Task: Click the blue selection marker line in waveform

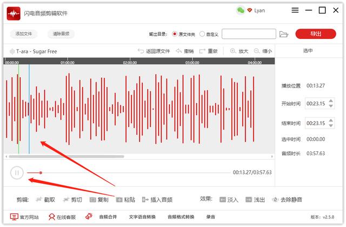Action: [29, 109]
